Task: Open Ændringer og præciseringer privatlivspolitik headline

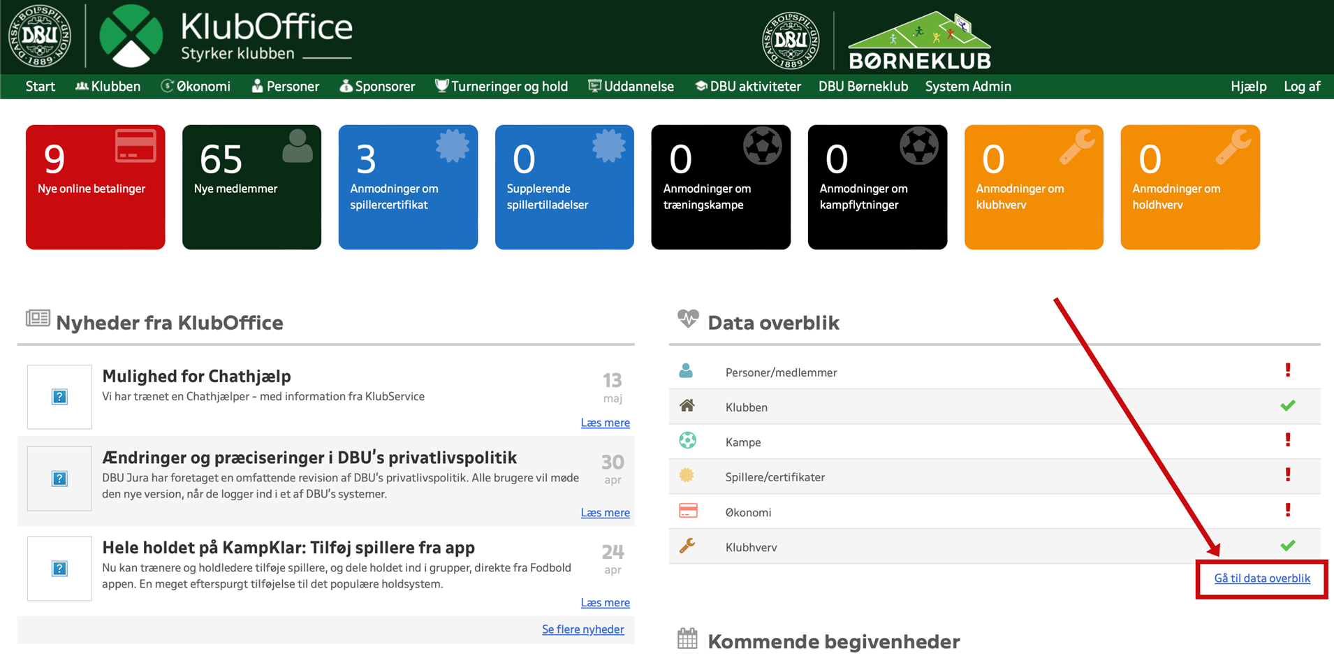Action: point(309,458)
